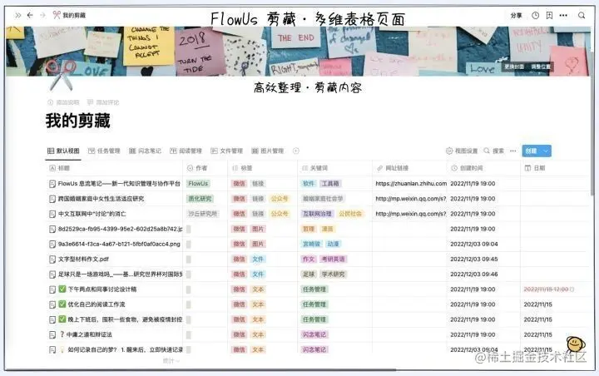Image resolution: width=599 pixels, height=376 pixels.
Task: Go back with the left arrow
Action: pyautogui.click(x=30, y=15)
